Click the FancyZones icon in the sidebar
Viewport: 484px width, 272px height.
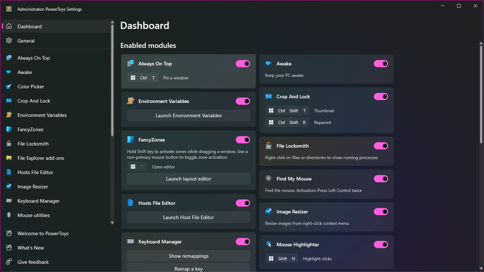coord(9,129)
